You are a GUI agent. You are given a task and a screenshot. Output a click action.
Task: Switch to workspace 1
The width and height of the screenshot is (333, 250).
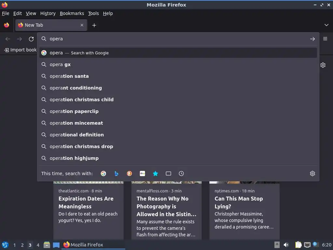click(14, 245)
